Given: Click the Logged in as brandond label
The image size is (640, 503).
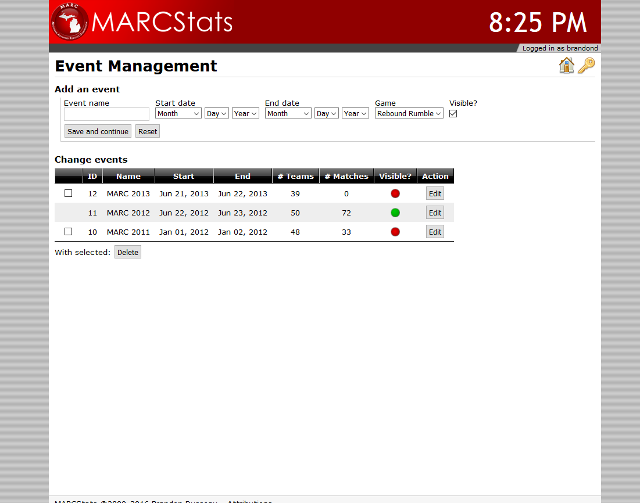Looking at the screenshot, I should 560,48.
